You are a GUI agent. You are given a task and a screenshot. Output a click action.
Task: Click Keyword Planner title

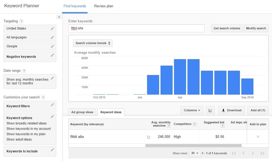click(22, 6)
